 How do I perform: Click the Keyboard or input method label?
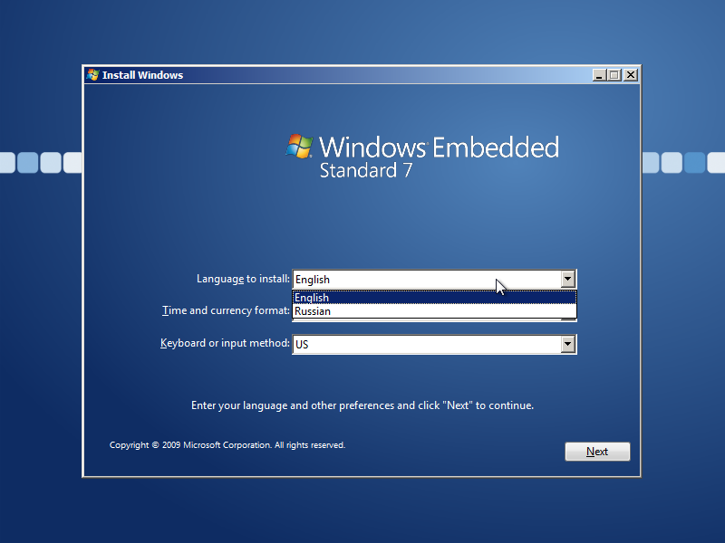click(x=225, y=343)
